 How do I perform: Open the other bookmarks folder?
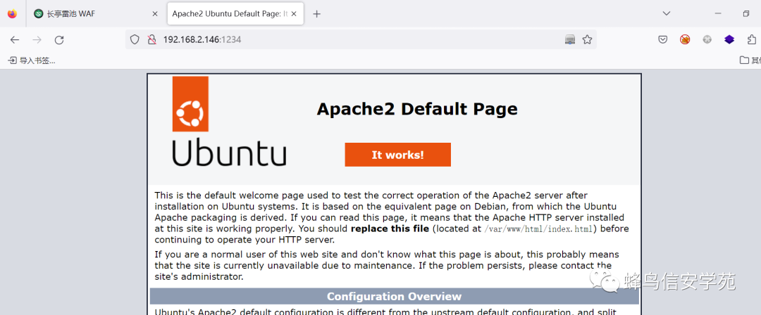tap(749, 60)
